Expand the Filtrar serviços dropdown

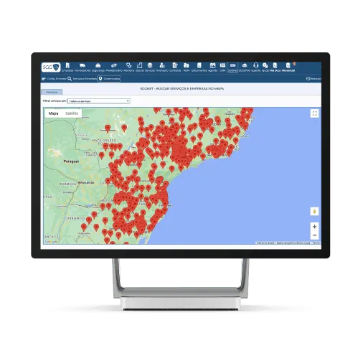click(98, 101)
